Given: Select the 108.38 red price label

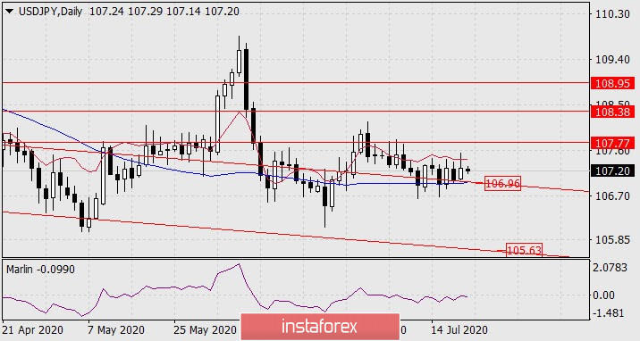Looking at the screenshot, I should click(612, 112).
